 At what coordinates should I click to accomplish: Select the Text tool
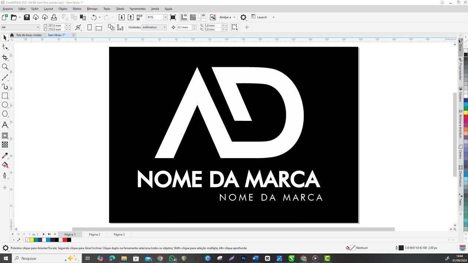click(5, 125)
